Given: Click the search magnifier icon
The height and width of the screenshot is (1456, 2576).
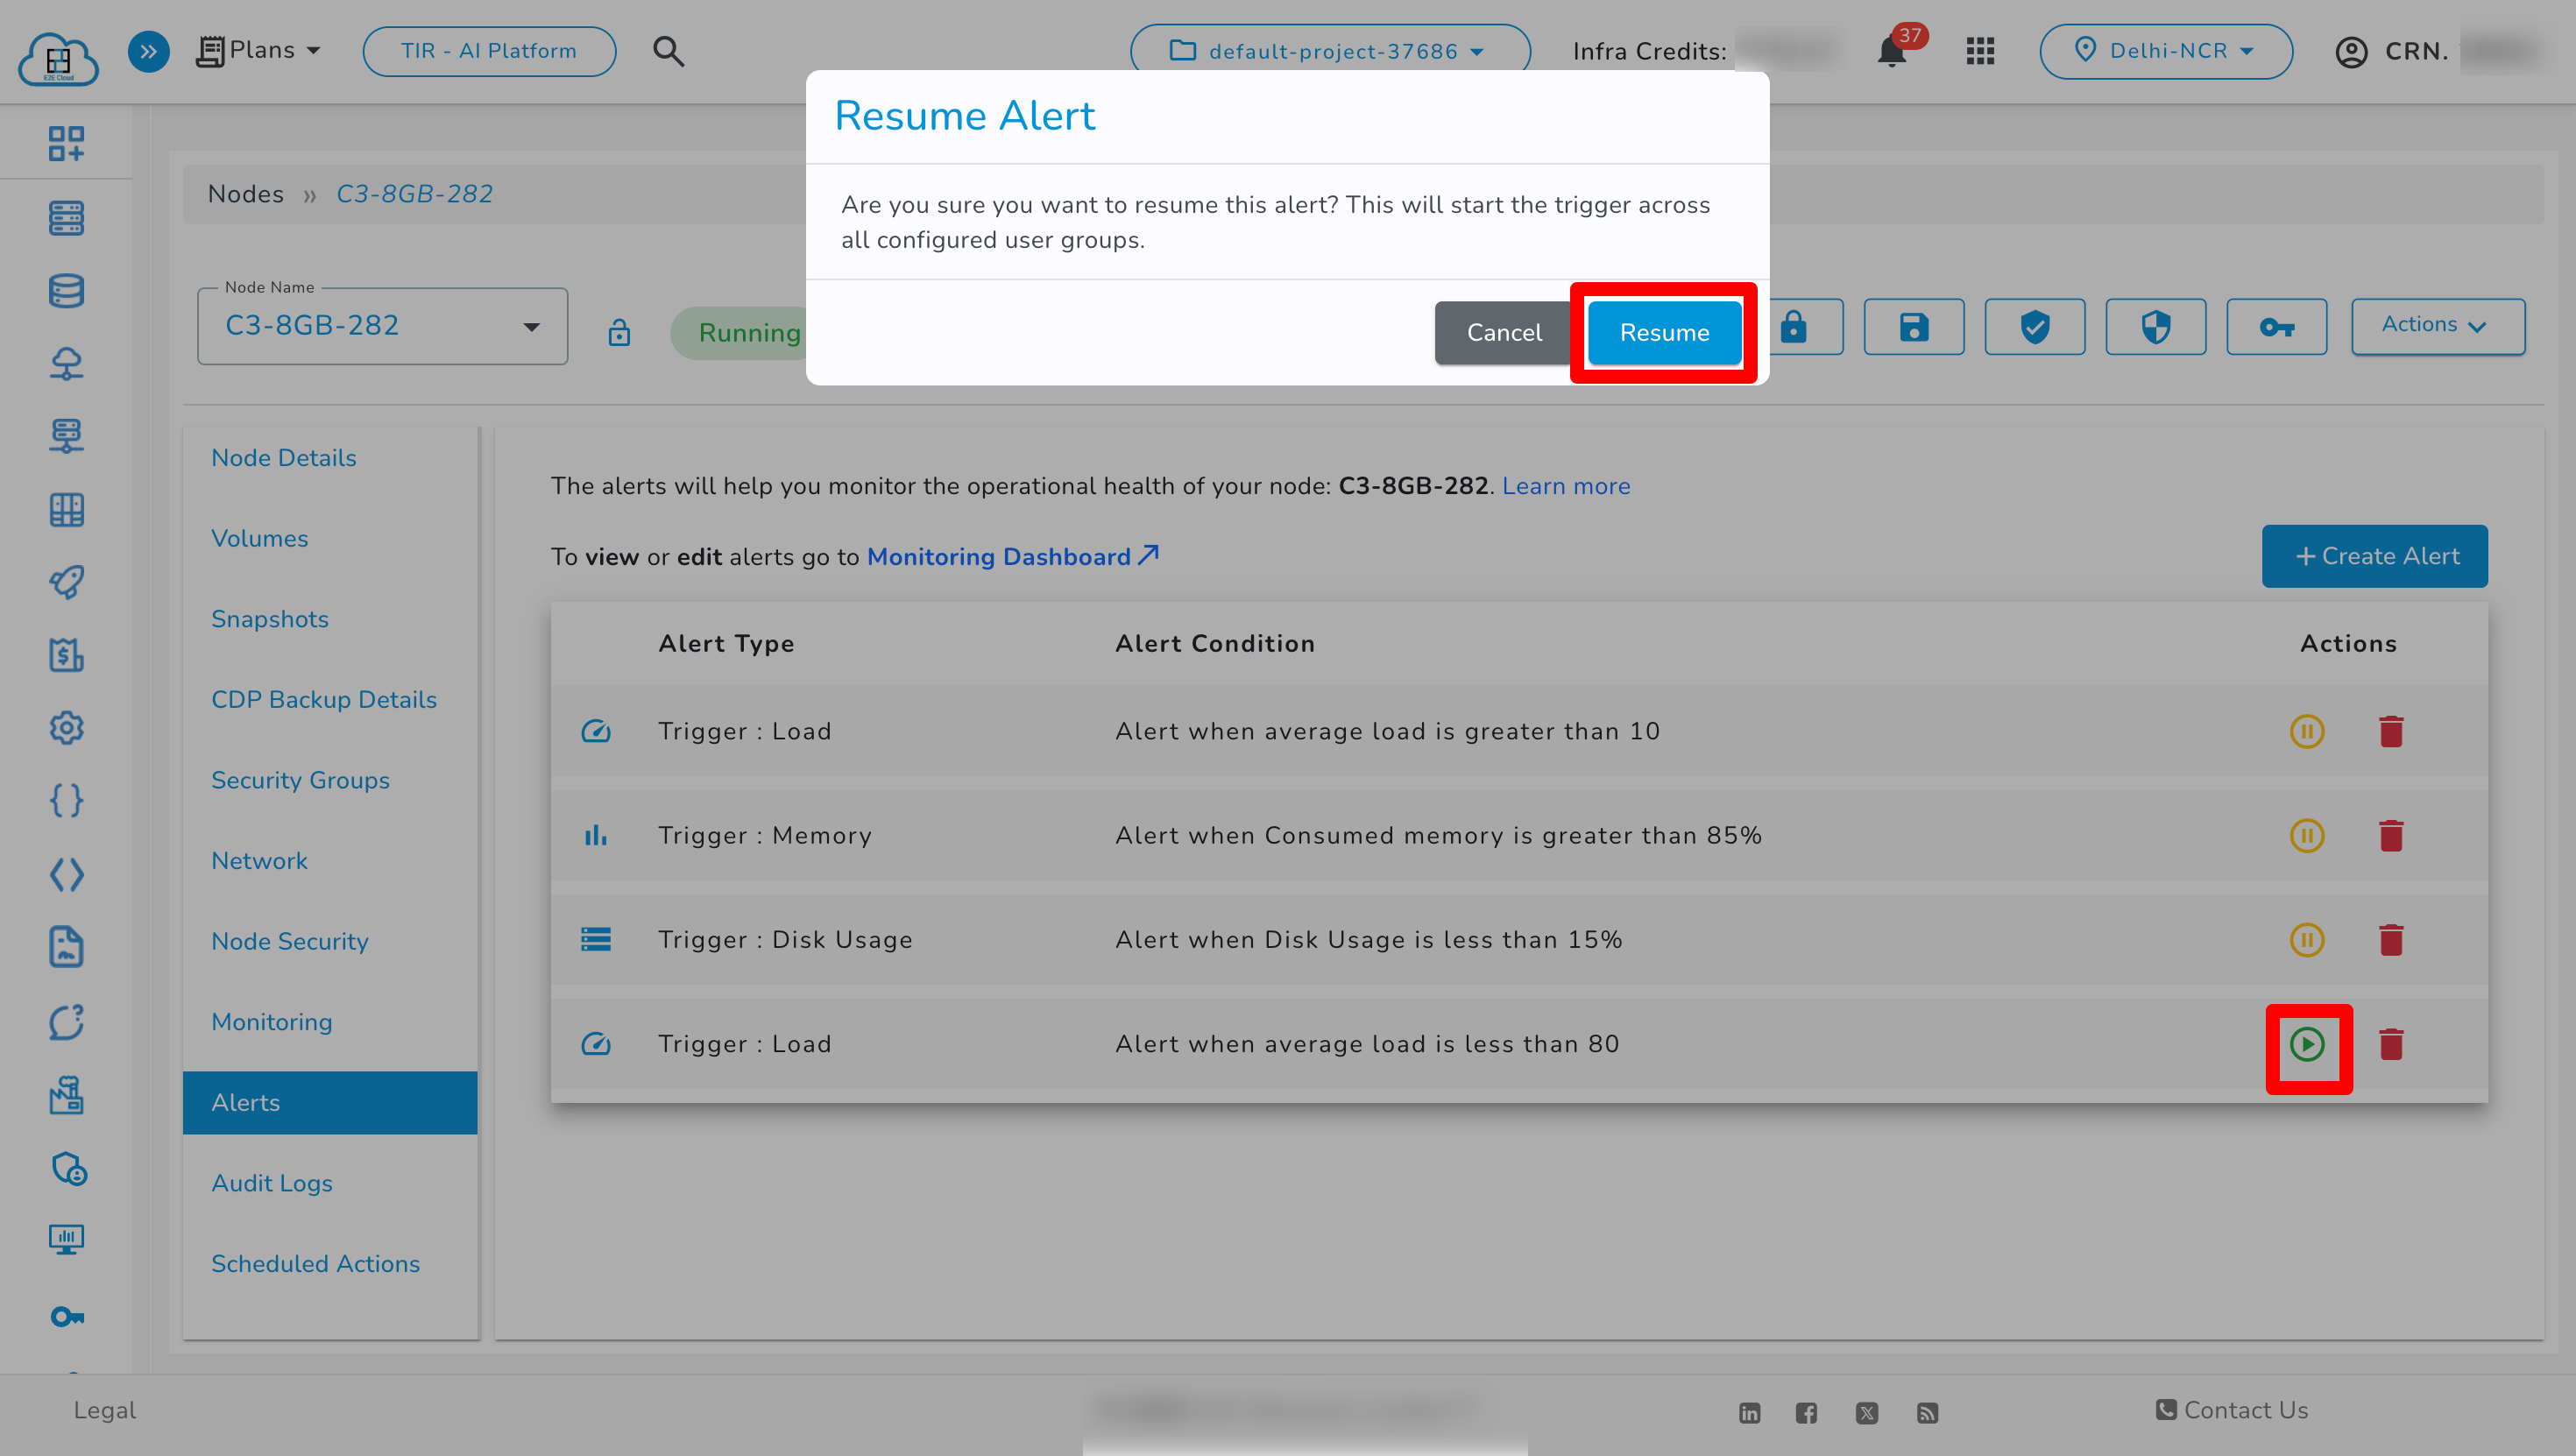Looking at the screenshot, I should click(x=668, y=51).
